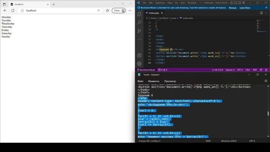This screenshot has height=152, width=270.
Task: Show additional views ellipsis in activity bar
Action: [x=139, y=39]
